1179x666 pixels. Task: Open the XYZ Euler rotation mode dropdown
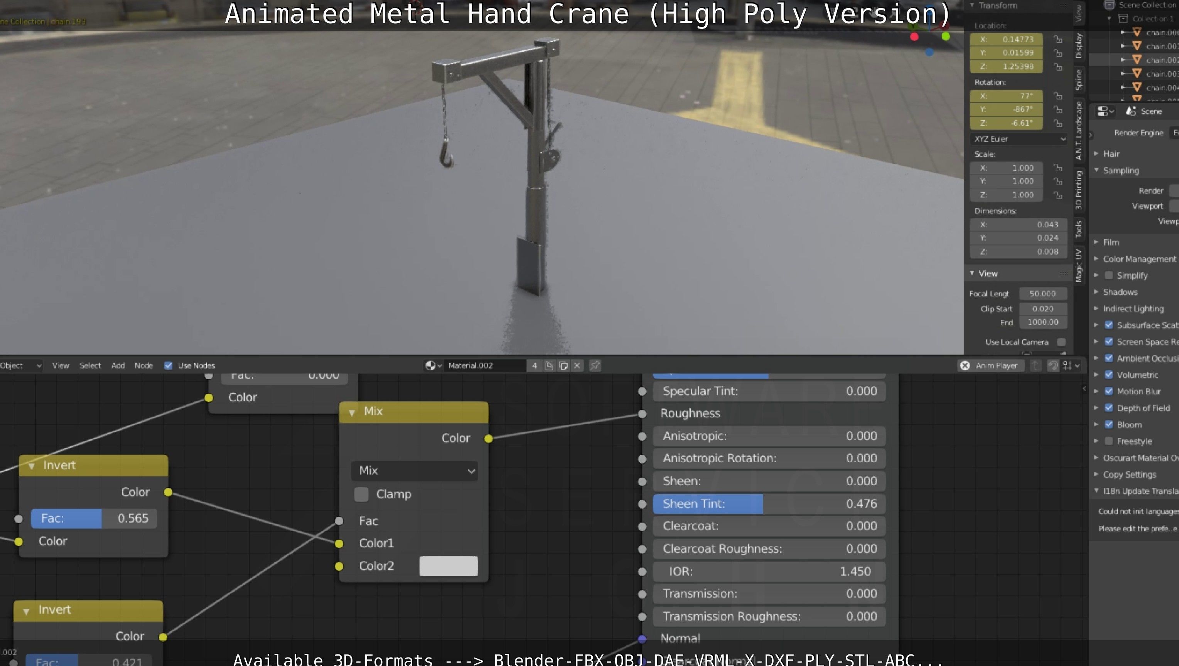click(x=1018, y=139)
